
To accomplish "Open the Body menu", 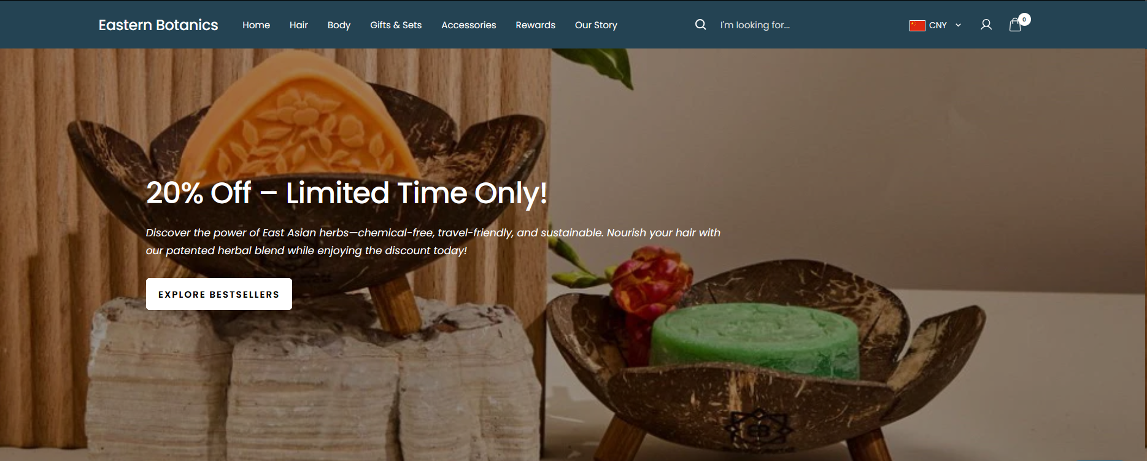I will tap(339, 25).
